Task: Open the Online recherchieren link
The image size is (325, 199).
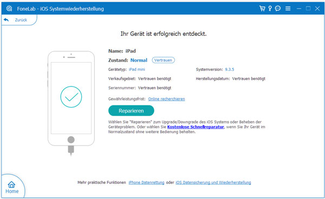Action: (166, 99)
